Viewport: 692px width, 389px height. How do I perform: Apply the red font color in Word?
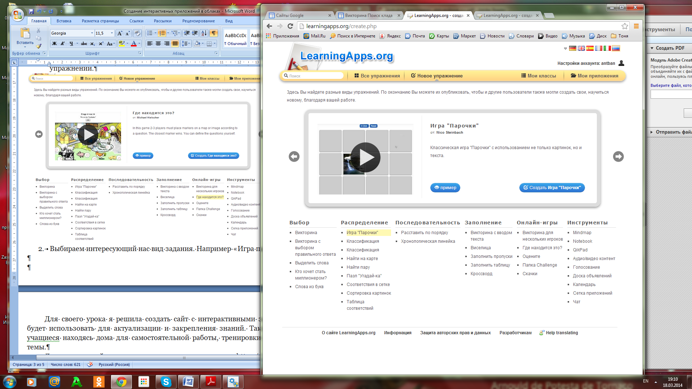[134, 44]
